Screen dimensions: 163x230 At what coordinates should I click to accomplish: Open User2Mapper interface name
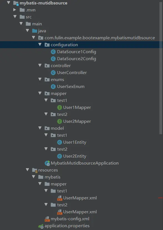pyautogui.click(x=77, y=121)
